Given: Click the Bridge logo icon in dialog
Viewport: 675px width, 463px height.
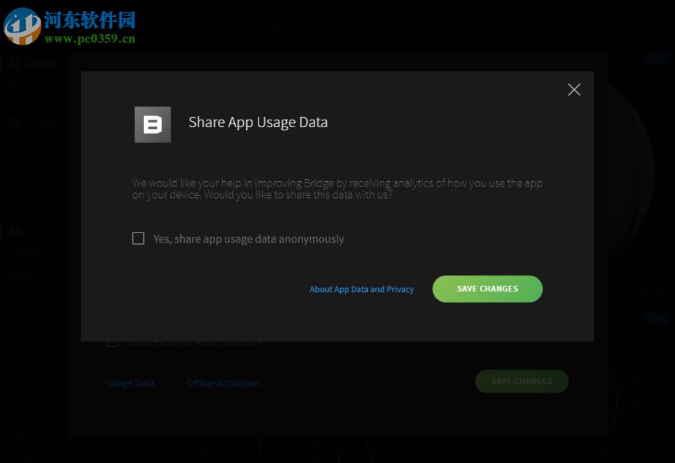Looking at the screenshot, I should (x=153, y=124).
